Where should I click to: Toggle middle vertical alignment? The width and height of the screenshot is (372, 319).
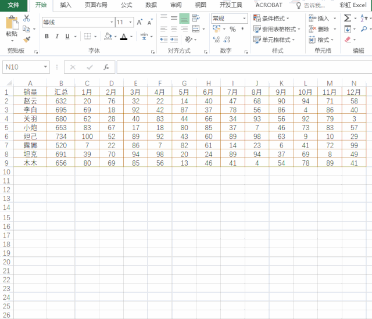pos(174,18)
